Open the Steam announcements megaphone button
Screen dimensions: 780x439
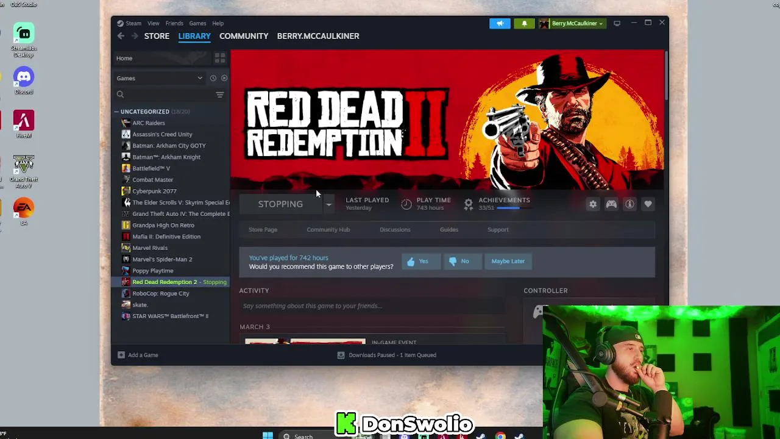500,23
